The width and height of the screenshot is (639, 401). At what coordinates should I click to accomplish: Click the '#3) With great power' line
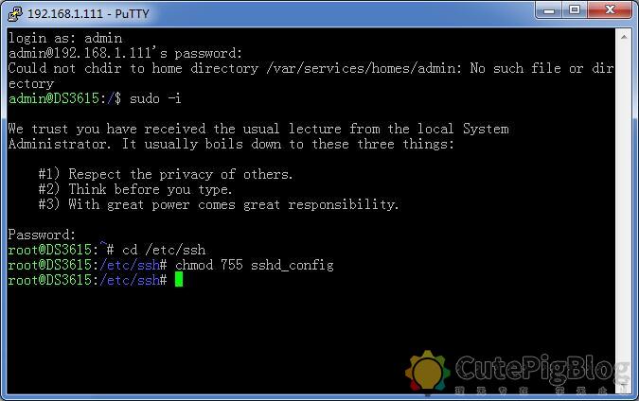pyautogui.click(x=219, y=204)
